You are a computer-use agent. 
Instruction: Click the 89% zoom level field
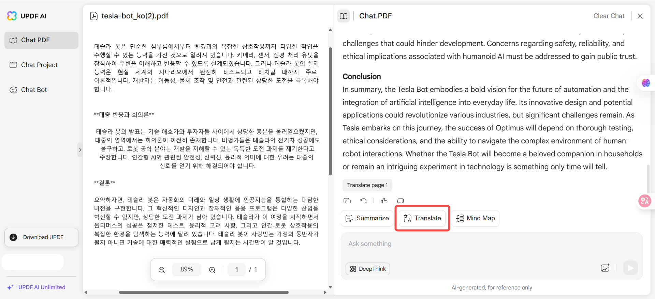click(x=187, y=269)
